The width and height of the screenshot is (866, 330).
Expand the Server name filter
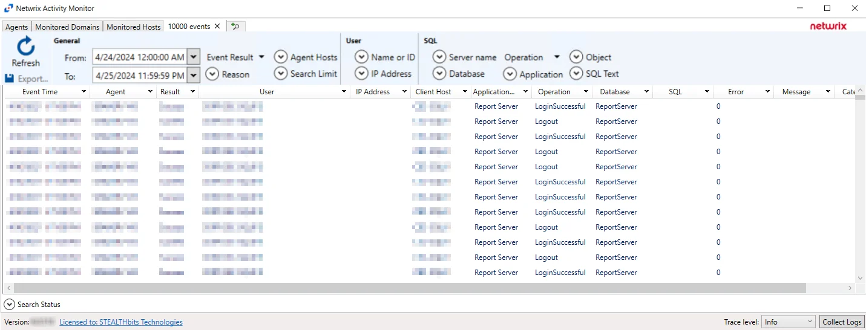tap(439, 57)
